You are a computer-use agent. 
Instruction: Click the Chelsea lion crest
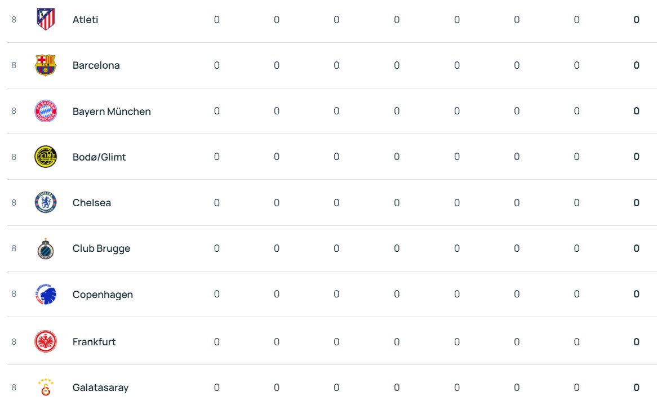point(46,203)
